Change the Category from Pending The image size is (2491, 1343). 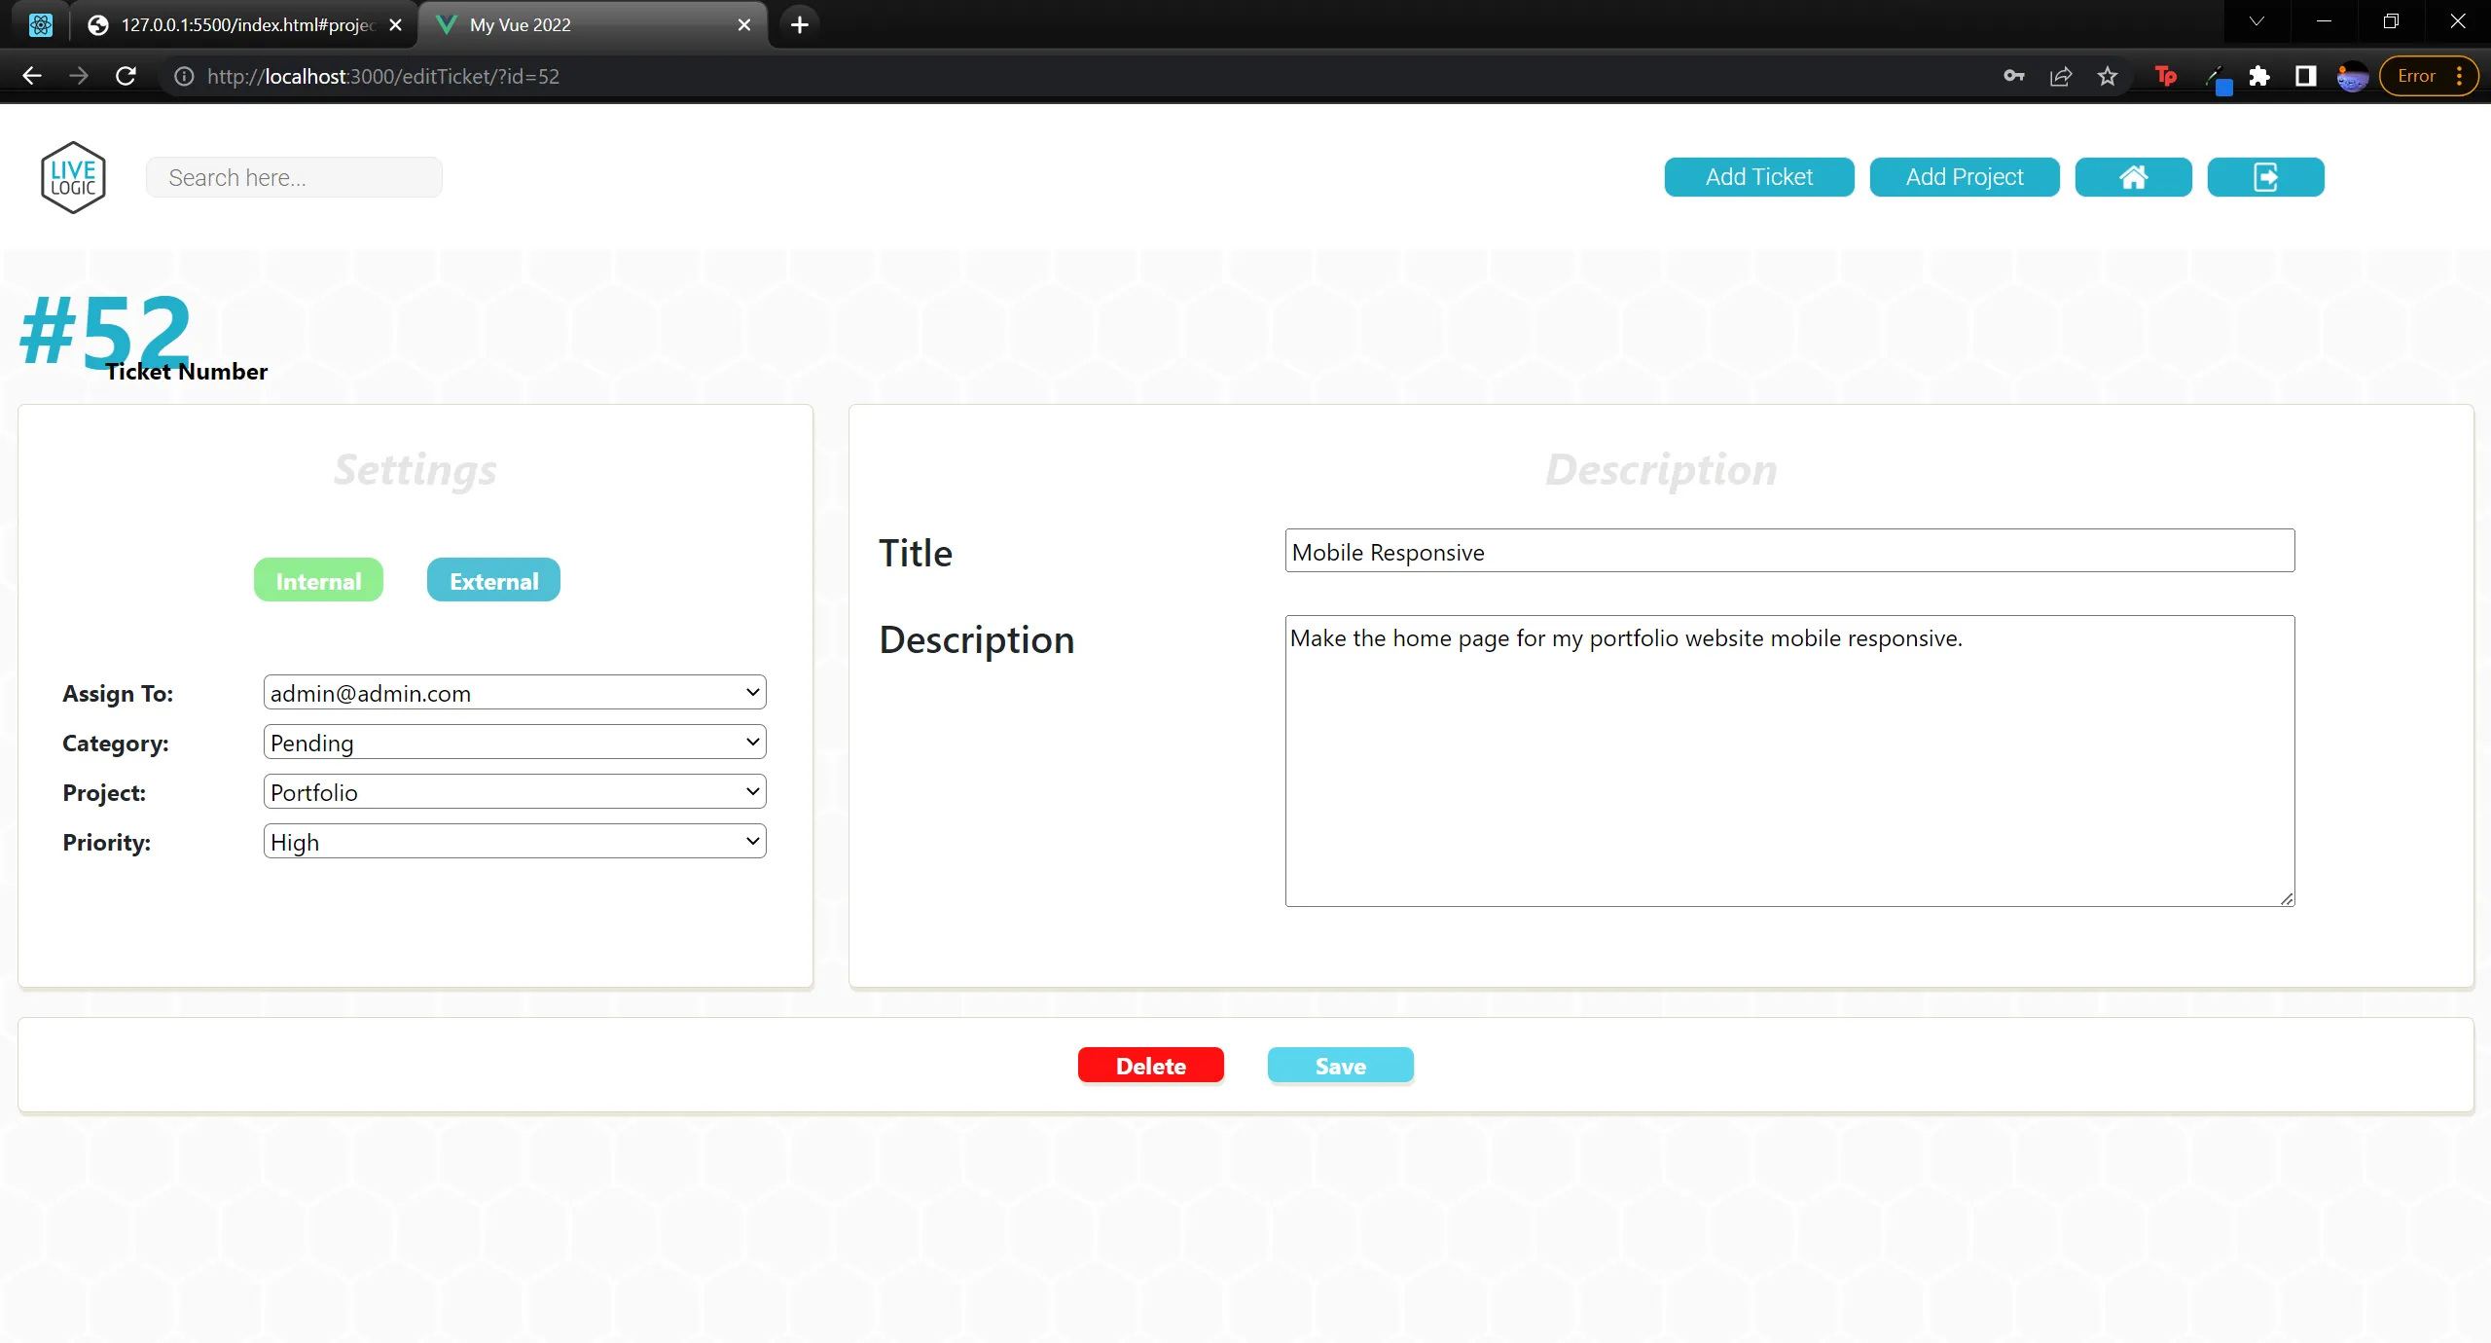click(x=514, y=742)
